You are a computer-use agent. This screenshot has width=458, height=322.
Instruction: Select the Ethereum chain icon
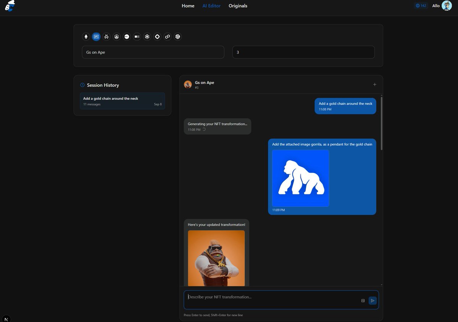(x=86, y=37)
